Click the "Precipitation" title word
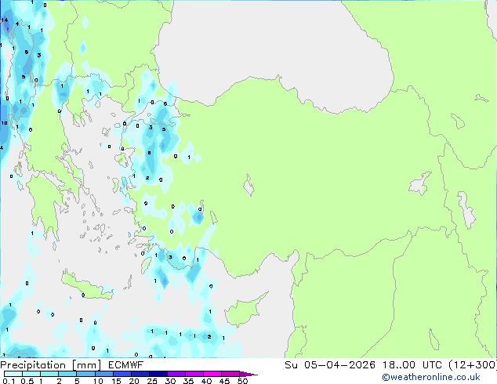 tap(33, 365)
